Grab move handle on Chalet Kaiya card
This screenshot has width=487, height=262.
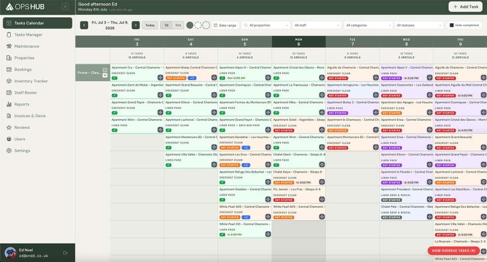(322, 182)
